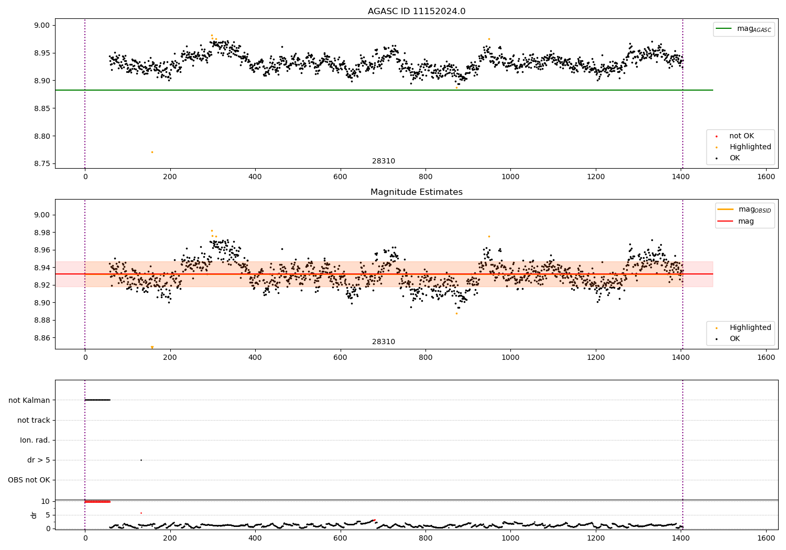Click the not Kalman point cluster in the bottom plot
786x550 pixels.
(x=97, y=400)
